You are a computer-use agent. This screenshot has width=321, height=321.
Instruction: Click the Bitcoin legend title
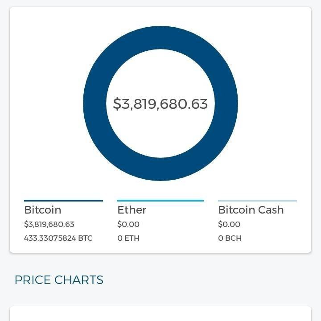coord(43,210)
